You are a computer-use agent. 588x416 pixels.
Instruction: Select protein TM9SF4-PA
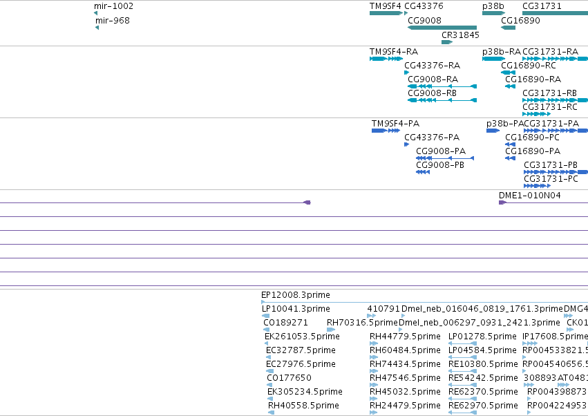click(395, 124)
